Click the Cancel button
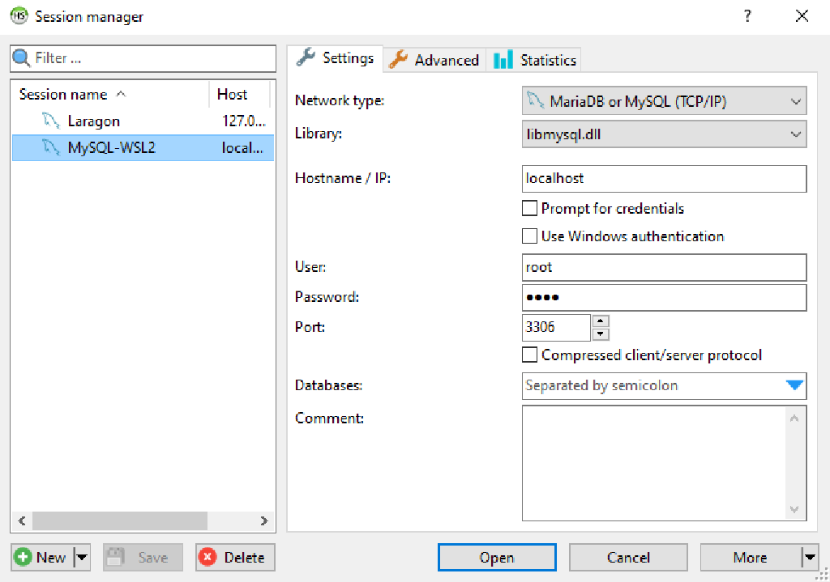This screenshot has width=830, height=582. [628, 557]
